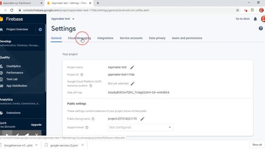Open Extensions in the sidebar
This screenshot has height=149, width=265.
pos(13,113)
